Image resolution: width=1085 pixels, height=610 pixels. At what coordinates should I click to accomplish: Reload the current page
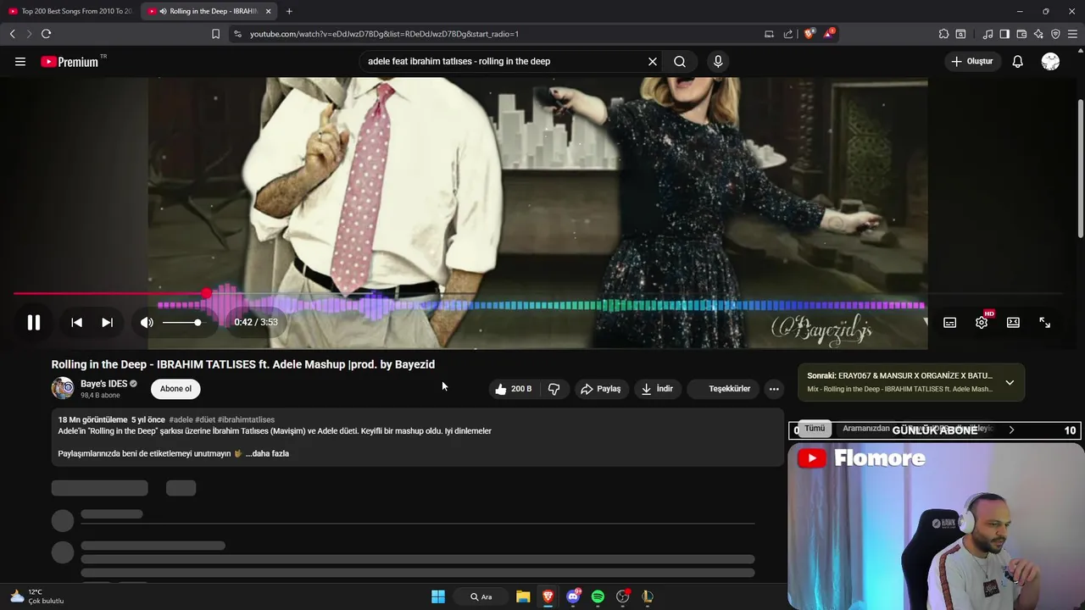coord(46,34)
